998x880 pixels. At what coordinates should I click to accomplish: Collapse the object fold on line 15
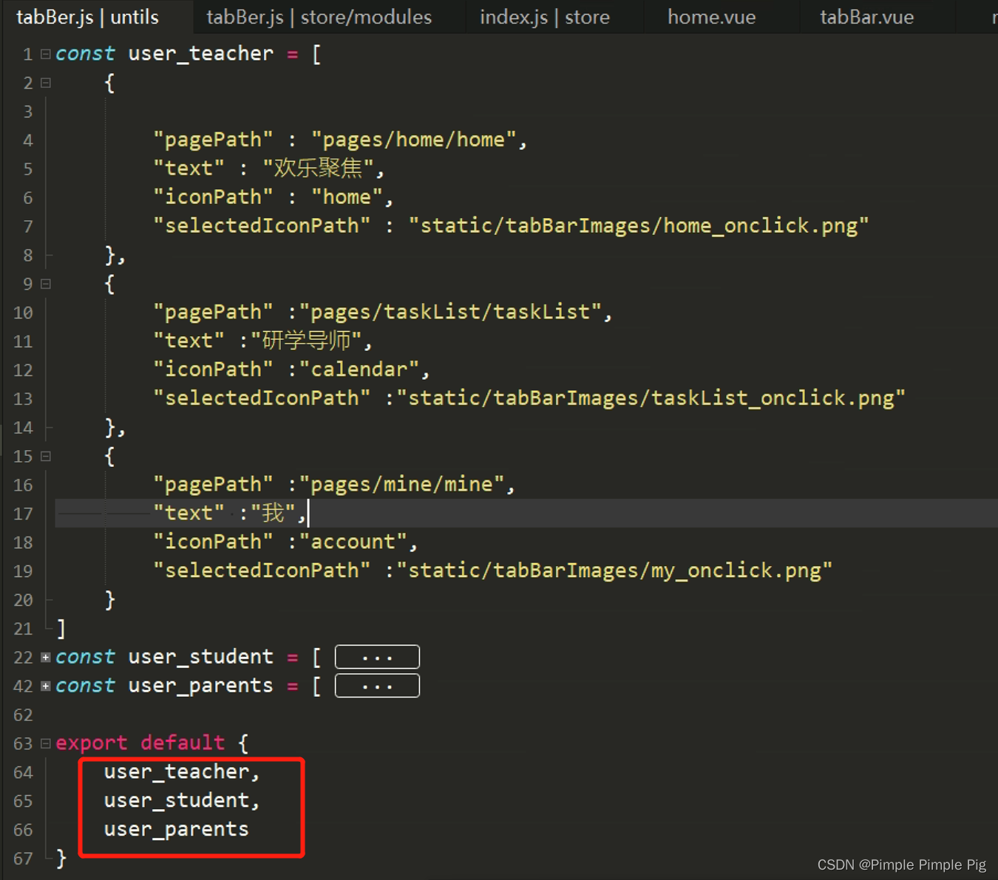46,457
